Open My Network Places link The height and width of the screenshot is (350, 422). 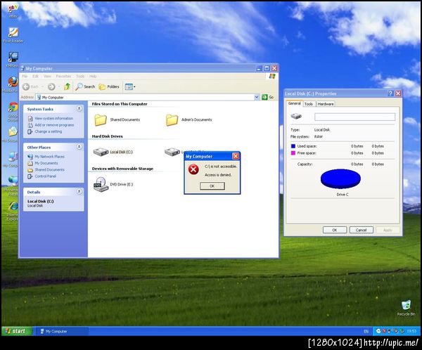(49, 157)
